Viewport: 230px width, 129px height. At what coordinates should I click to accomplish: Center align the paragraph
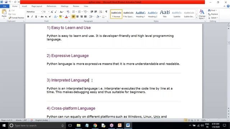point(78,17)
